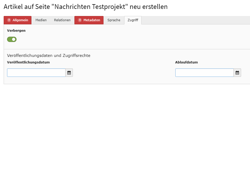Open the Medien tab
250x188 pixels.
point(41,20)
